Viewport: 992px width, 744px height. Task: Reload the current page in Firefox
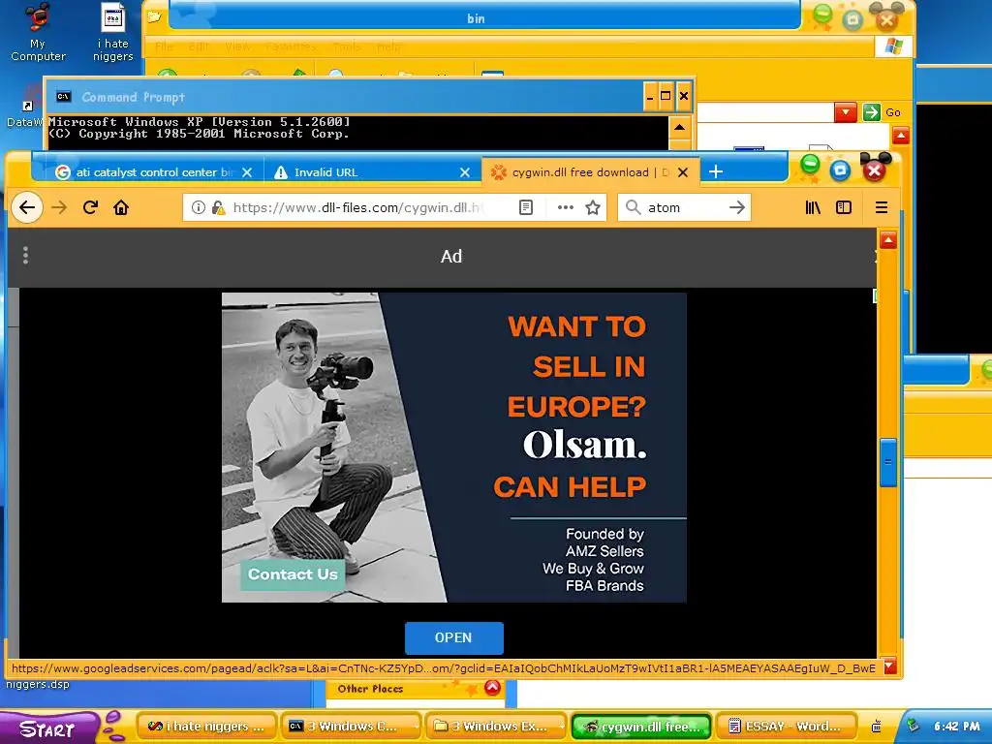[x=90, y=207]
